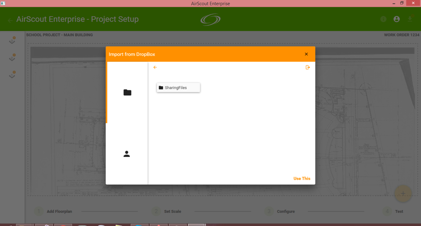
Task: Select the floor 3 layer icon in sidebar
Action: click(12, 40)
